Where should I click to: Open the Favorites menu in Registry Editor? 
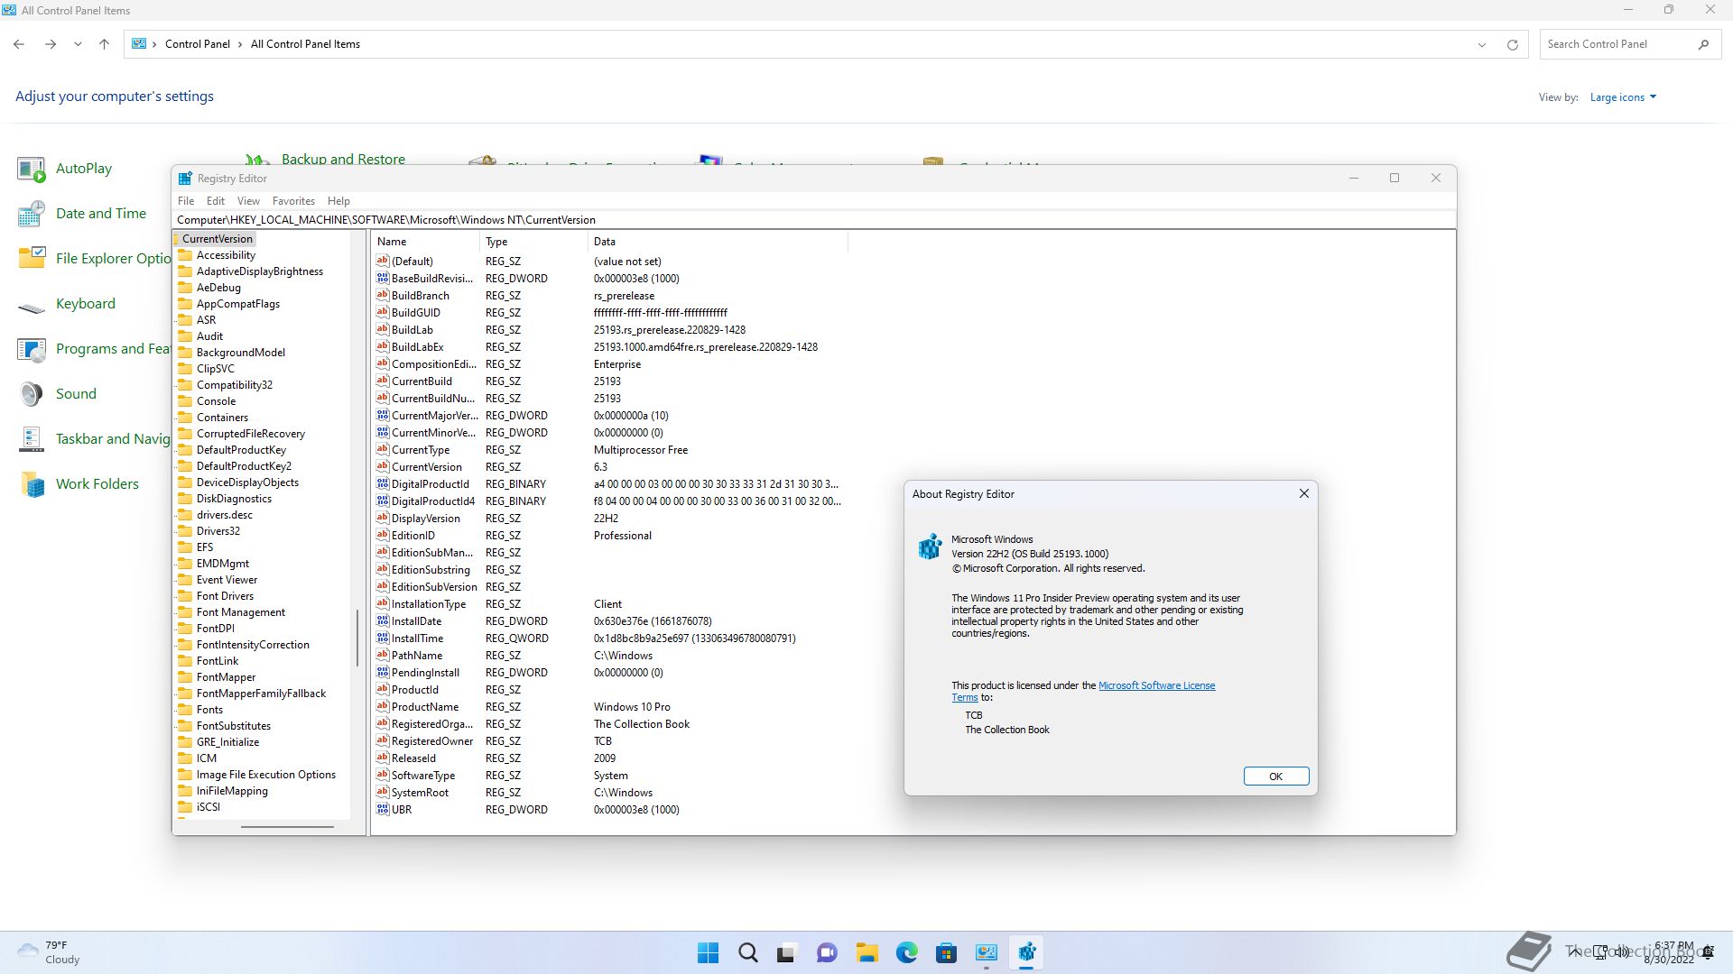(x=293, y=201)
